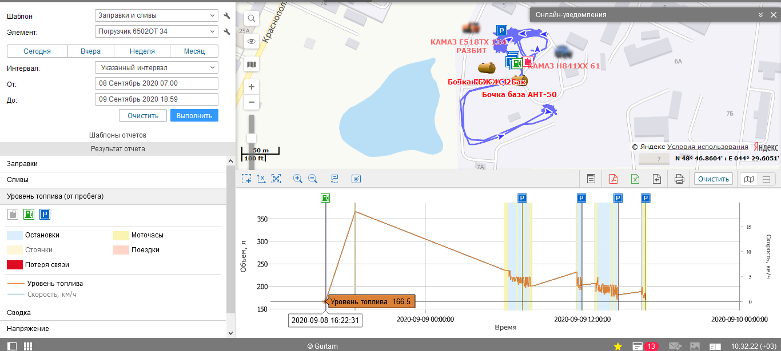
Task: Toggle fillings marker in chart legend
Action: (29, 215)
